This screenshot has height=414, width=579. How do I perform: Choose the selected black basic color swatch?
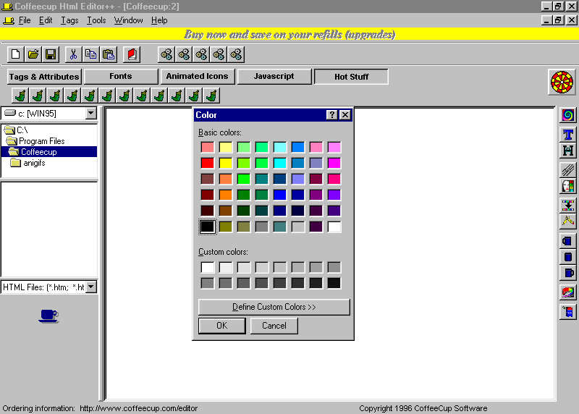pos(207,227)
